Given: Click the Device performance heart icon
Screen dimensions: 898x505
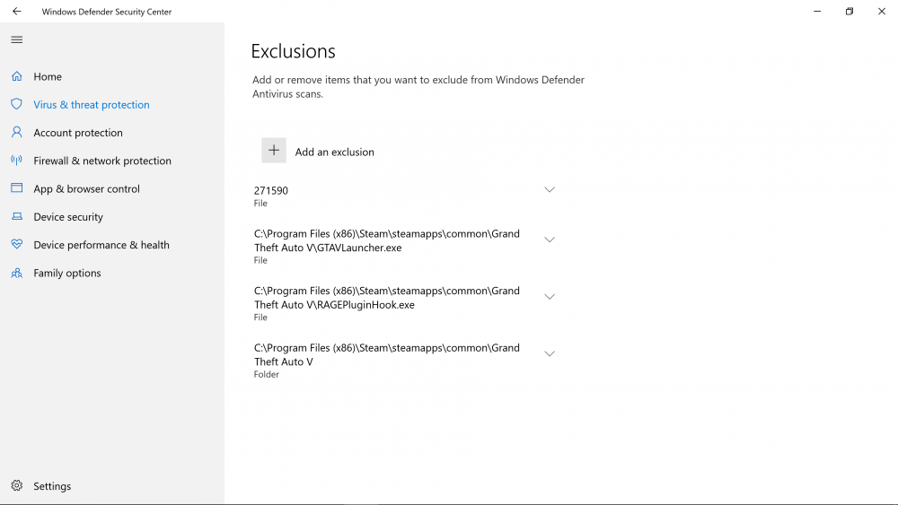Looking at the screenshot, I should (16, 245).
